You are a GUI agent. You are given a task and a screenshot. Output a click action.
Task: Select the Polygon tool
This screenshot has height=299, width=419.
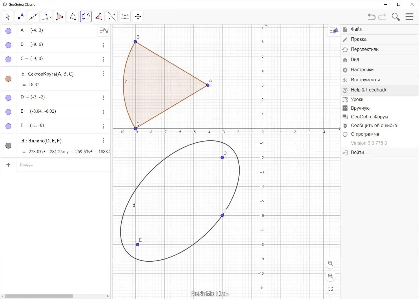60,16
